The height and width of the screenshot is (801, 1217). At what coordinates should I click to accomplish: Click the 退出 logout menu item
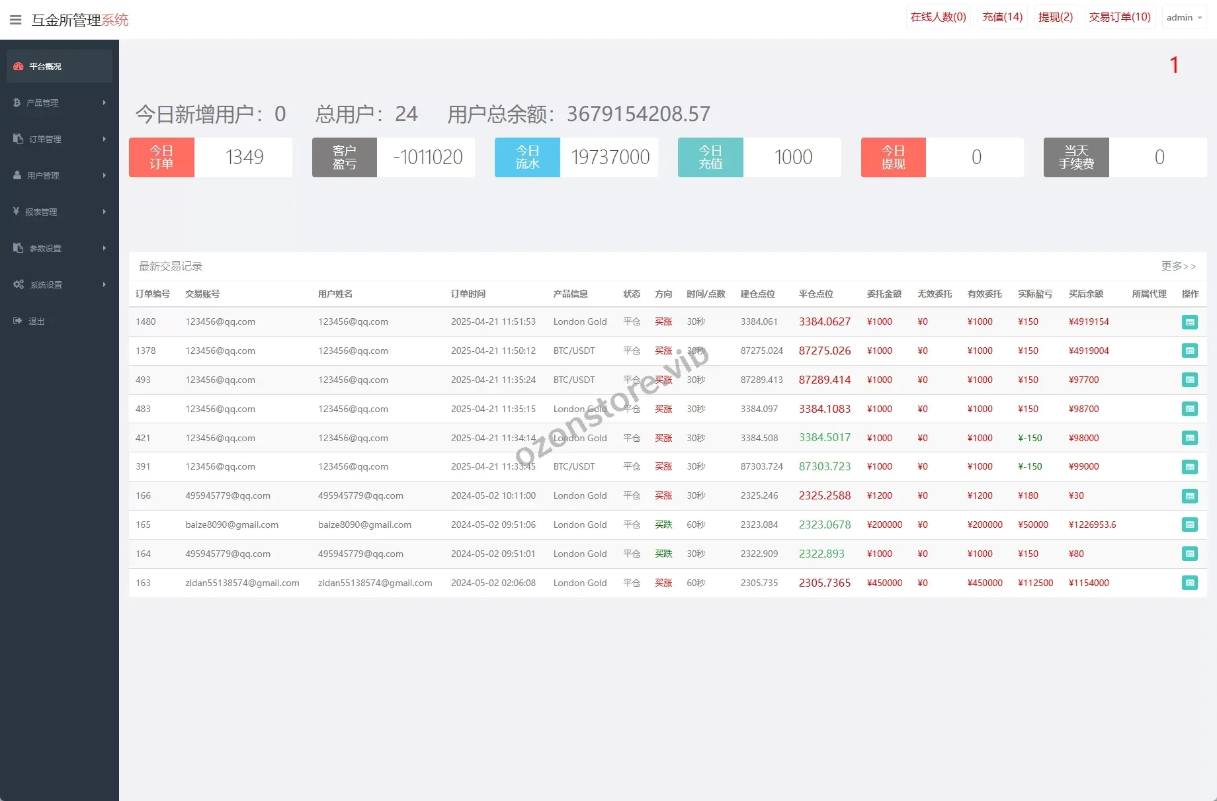pyautogui.click(x=36, y=321)
